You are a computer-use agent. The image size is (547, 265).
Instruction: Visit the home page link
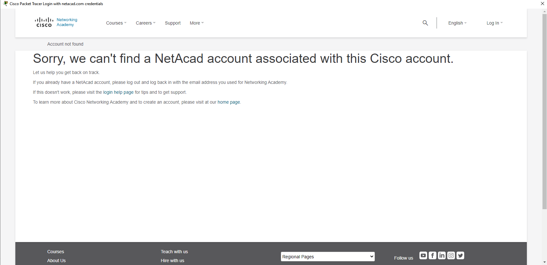[x=229, y=102]
